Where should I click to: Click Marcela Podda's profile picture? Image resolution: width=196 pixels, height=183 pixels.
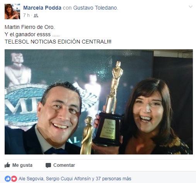(12, 12)
